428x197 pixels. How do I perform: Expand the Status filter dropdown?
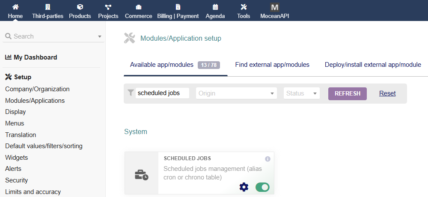[301, 93]
